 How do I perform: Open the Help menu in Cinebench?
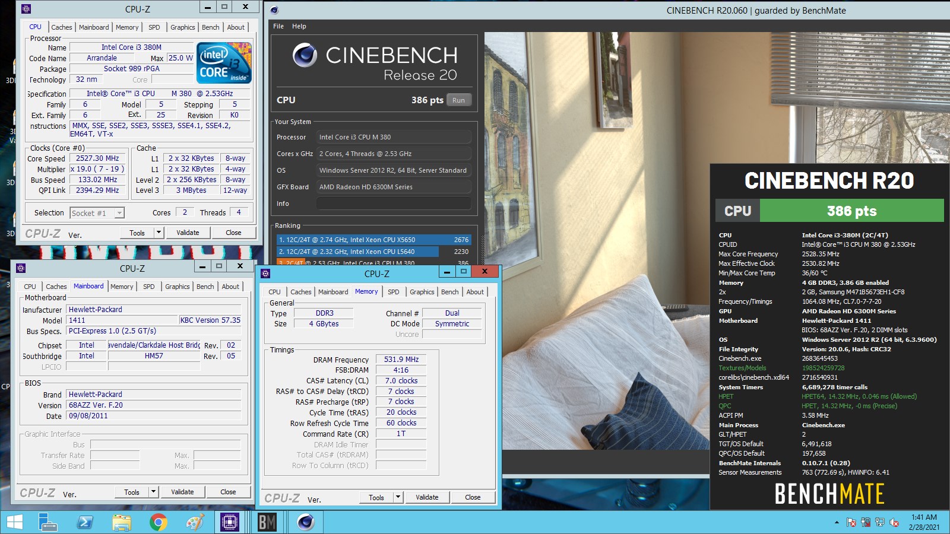[299, 26]
